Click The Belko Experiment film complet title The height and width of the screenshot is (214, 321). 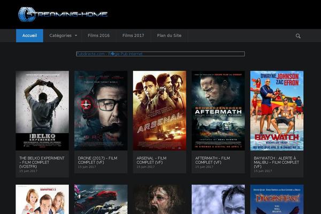(x=42, y=162)
